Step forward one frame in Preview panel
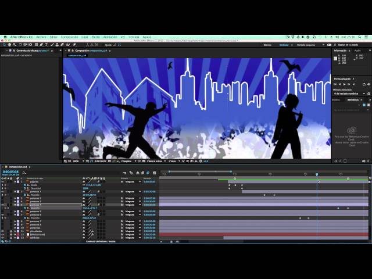The height and width of the screenshot is (279, 372). point(349,84)
